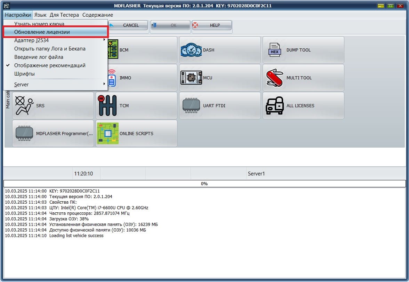409x282 pixels.
Task: Open the ONLINE SCRIPTS circuit board icon
Action: coord(107,133)
